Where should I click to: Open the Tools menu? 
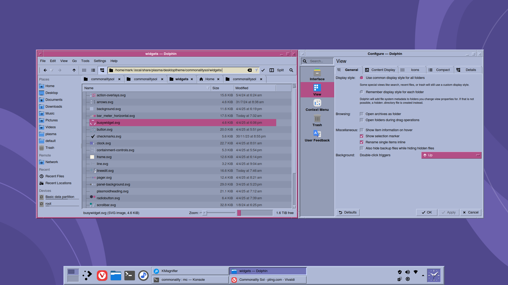(x=85, y=61)
